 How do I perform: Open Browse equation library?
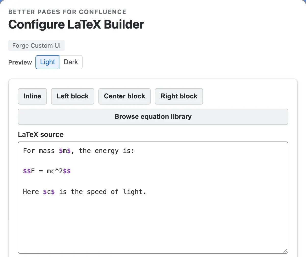153,117
